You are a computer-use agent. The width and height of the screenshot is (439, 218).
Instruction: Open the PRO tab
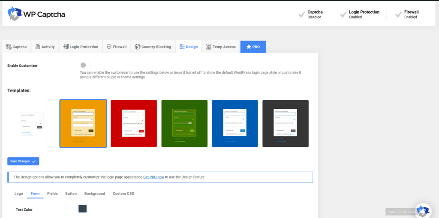(x=253, y=47)
